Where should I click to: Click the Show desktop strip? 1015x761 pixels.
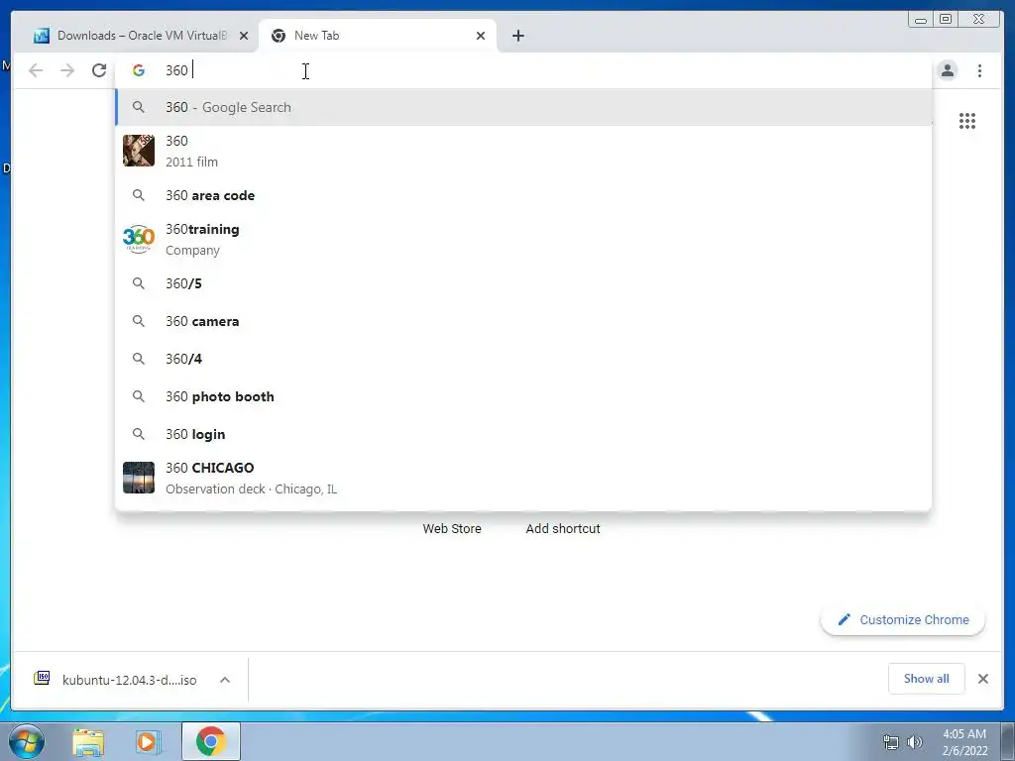point(1008,741)
